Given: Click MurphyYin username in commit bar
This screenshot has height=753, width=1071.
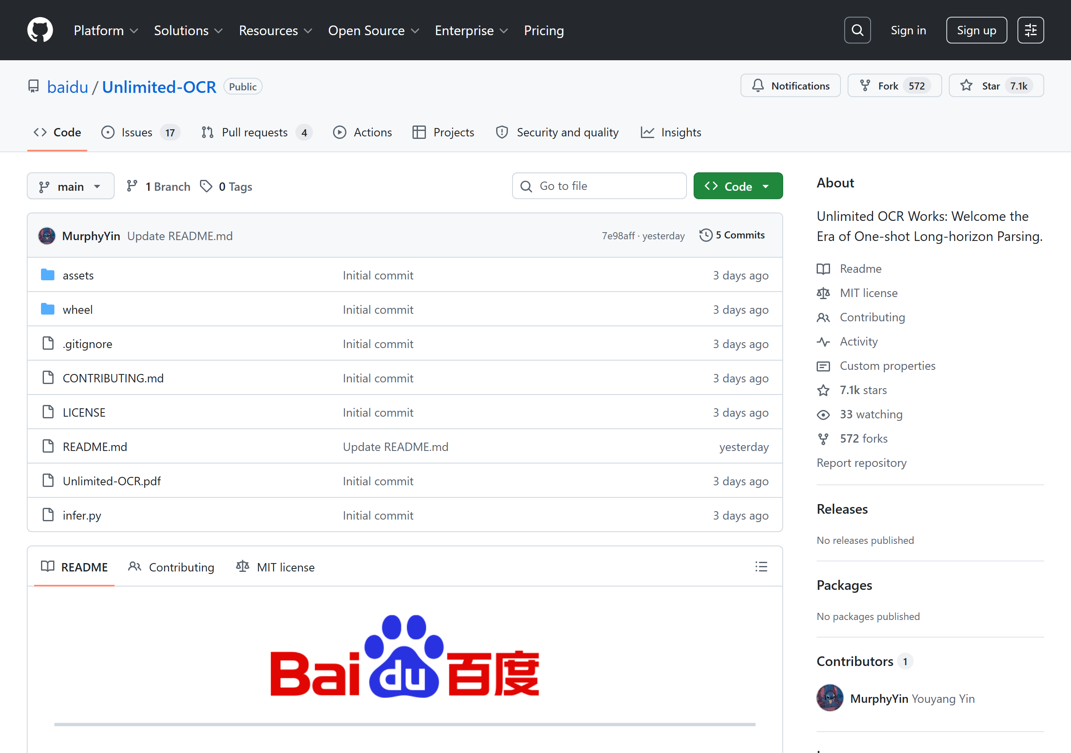Looking at the screenshot, I should [x=91, y=236].
